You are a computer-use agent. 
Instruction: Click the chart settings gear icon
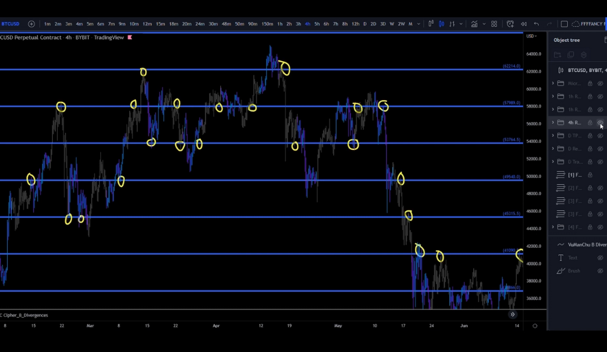(535, 326)
